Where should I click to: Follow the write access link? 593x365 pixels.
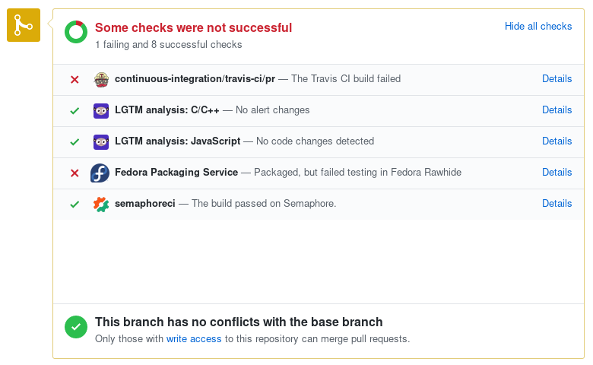[194, 339]
